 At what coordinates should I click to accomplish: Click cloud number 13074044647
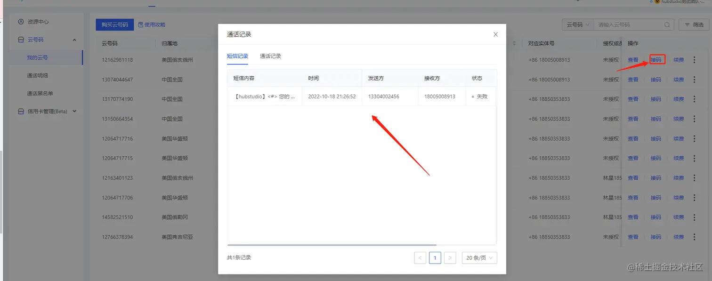pos(117,80)
